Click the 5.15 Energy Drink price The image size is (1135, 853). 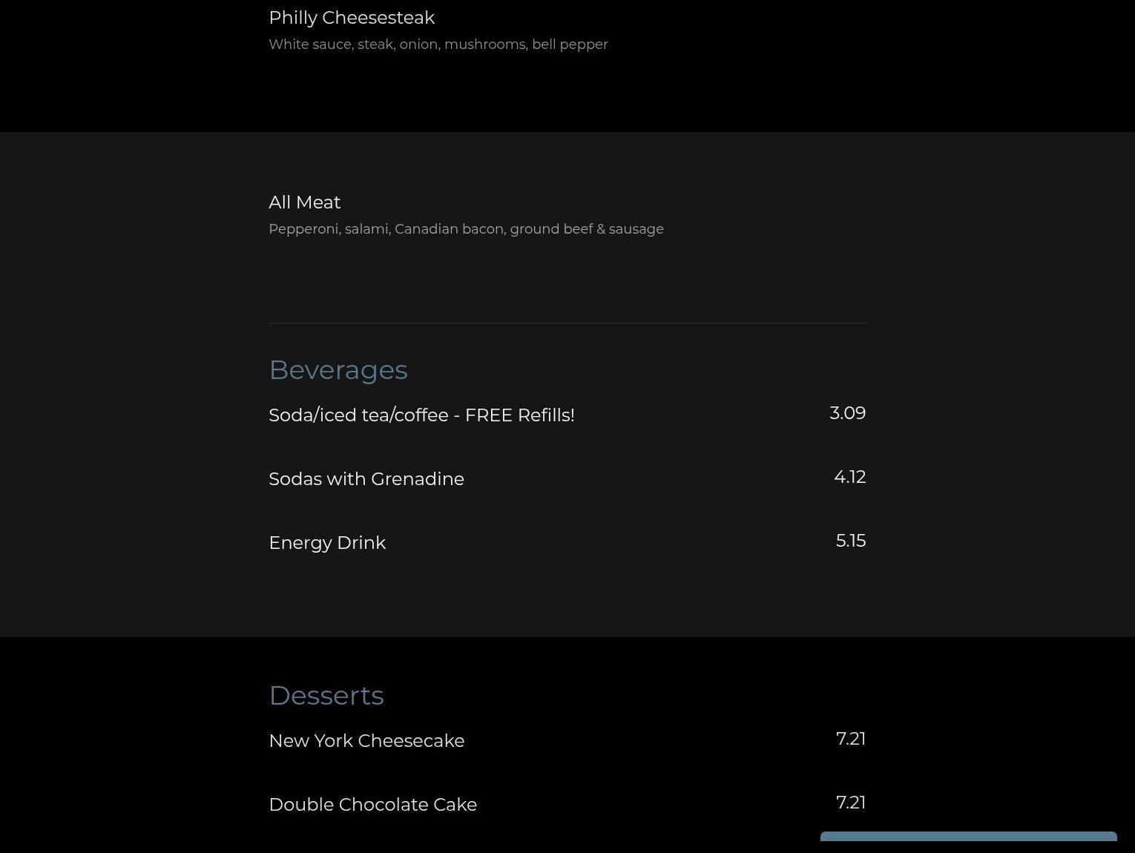850,541
